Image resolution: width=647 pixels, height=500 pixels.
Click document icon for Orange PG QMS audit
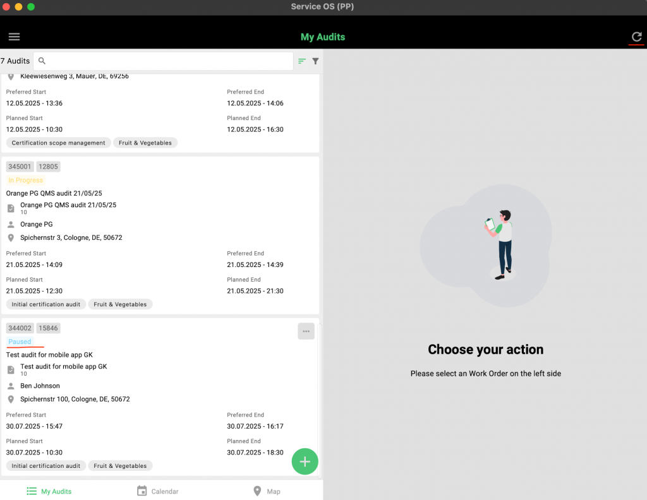(11, 208)
